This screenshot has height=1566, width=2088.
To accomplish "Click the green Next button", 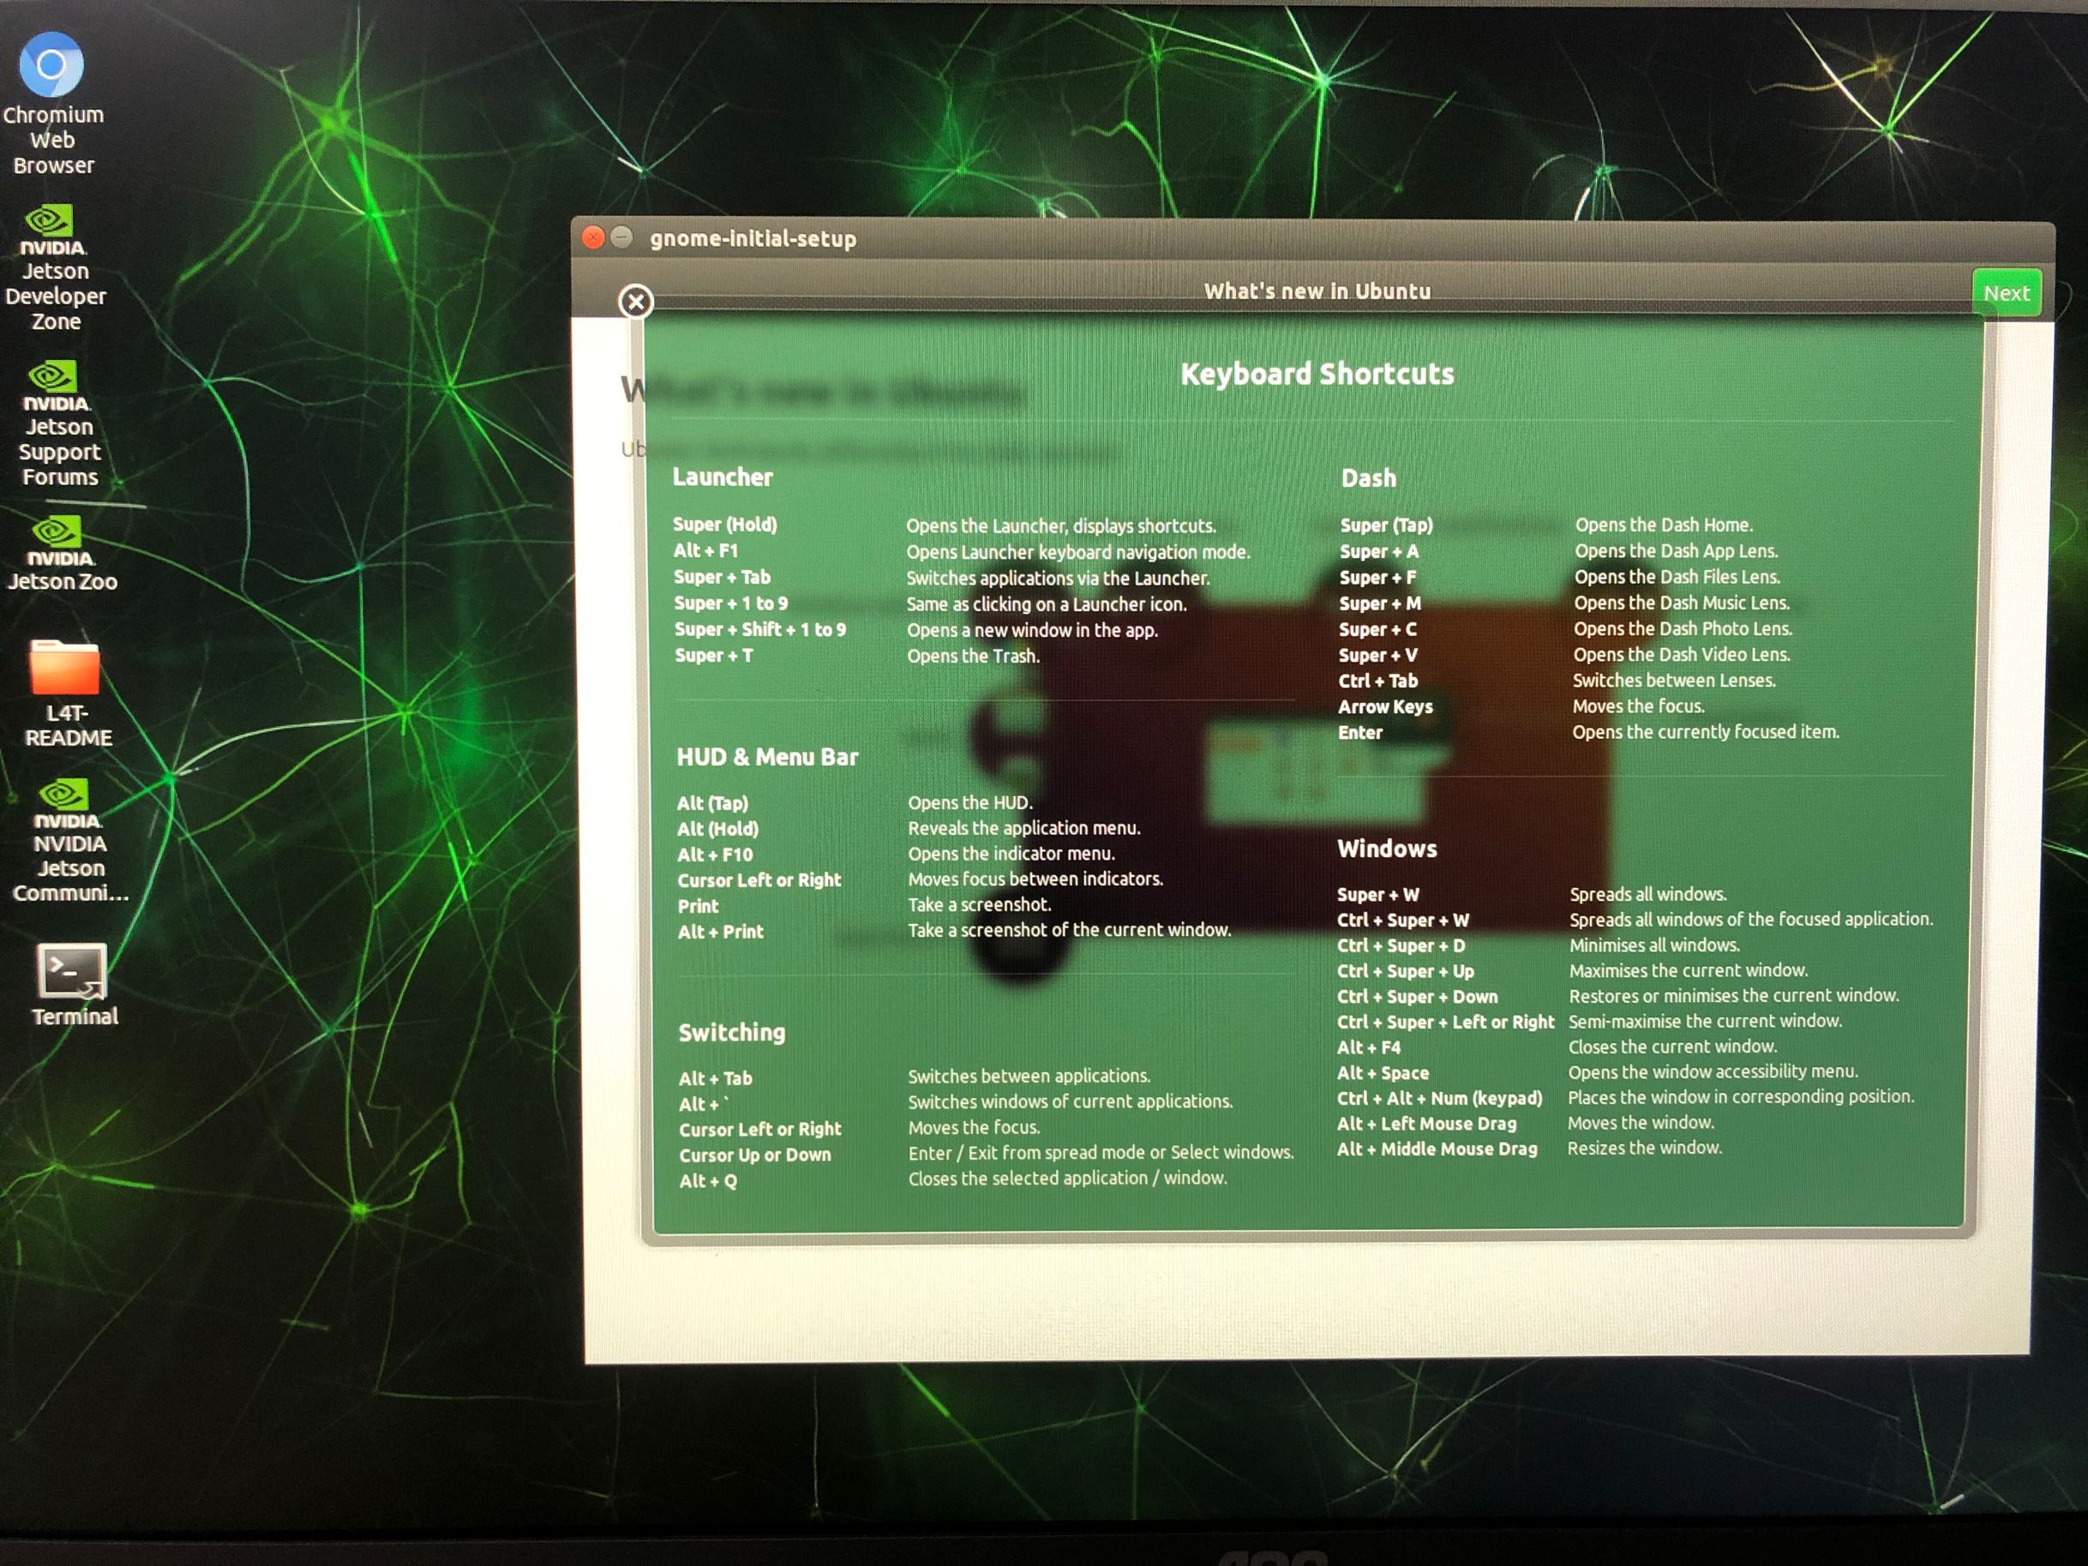I will click(x=2006, y=292).
